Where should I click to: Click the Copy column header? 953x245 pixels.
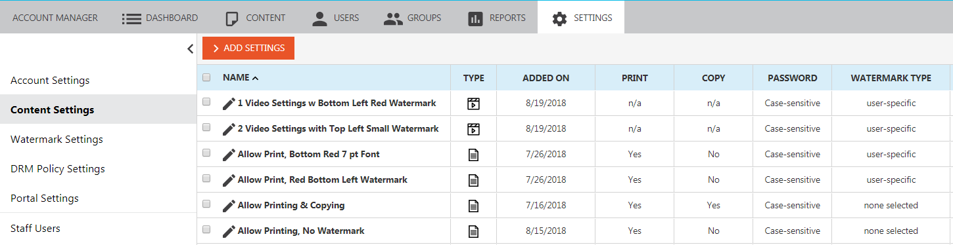click(x=714, y=78)
